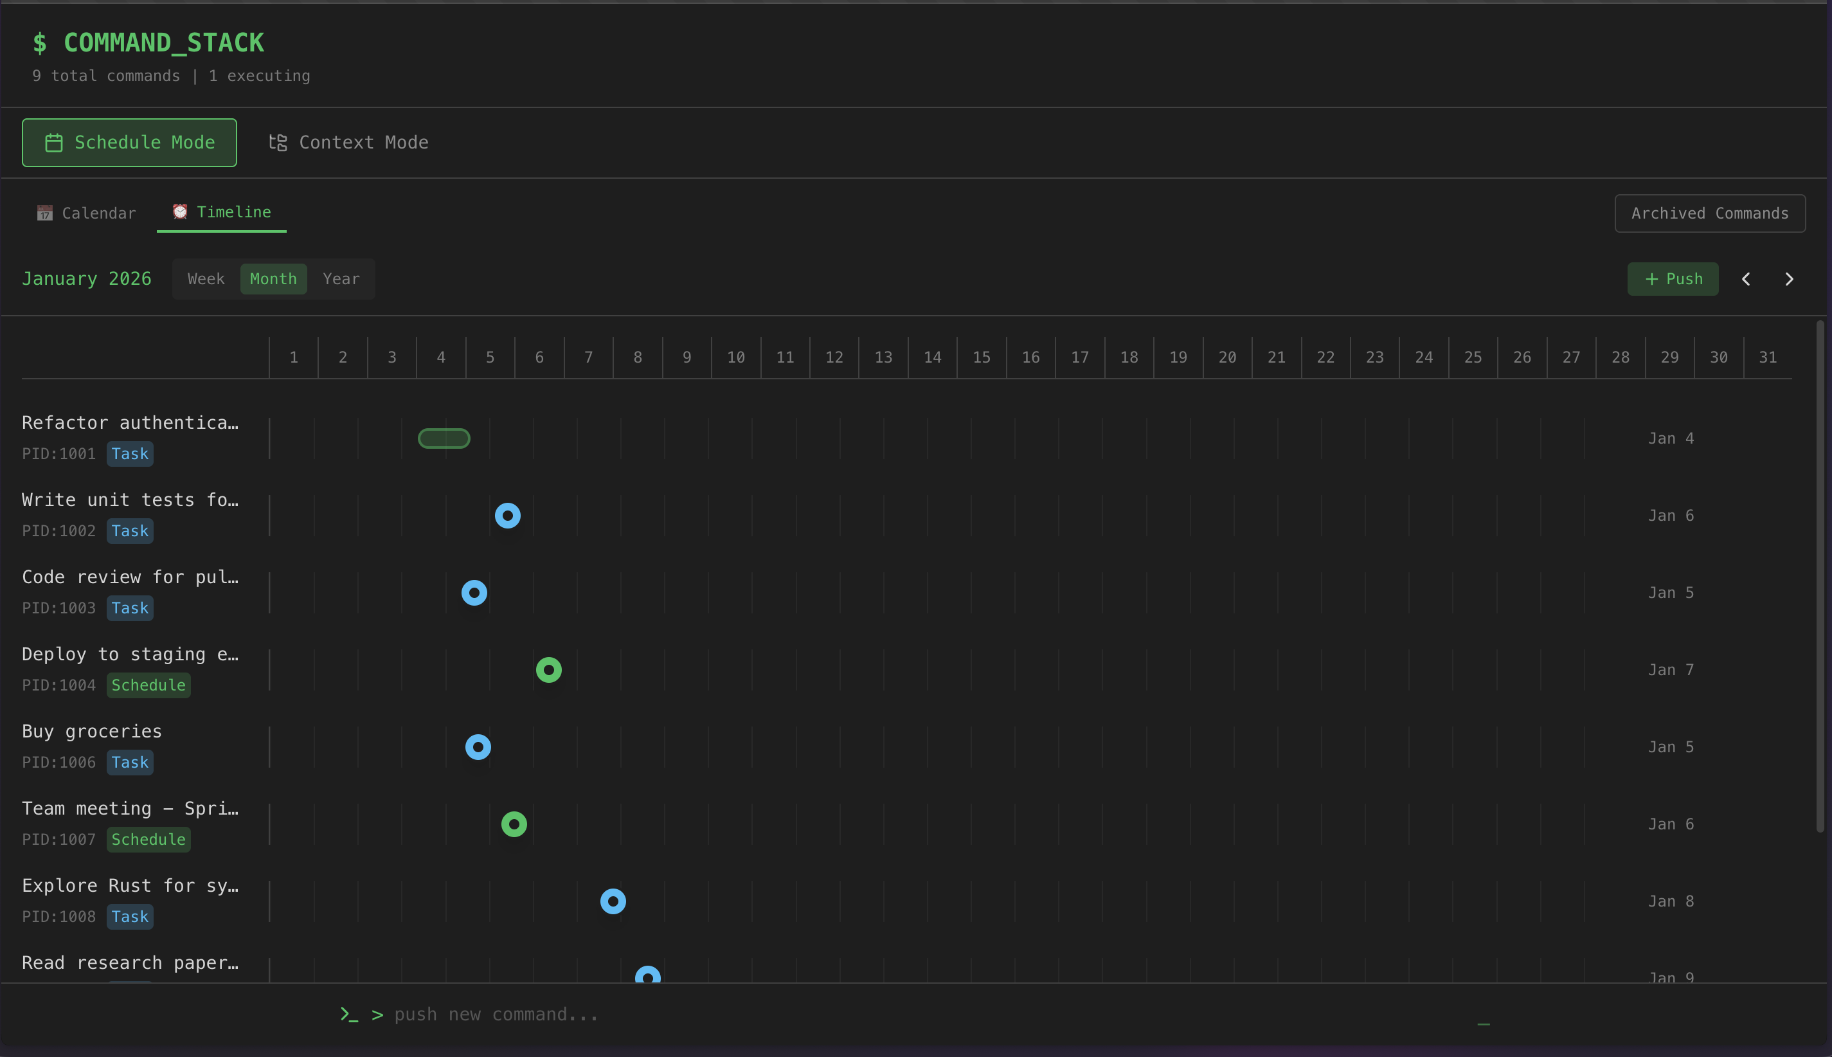The image size is (1832, 1057).
Task: Click the alarm clock icon on Timeline tab
Action: click(x=179, y=212)
